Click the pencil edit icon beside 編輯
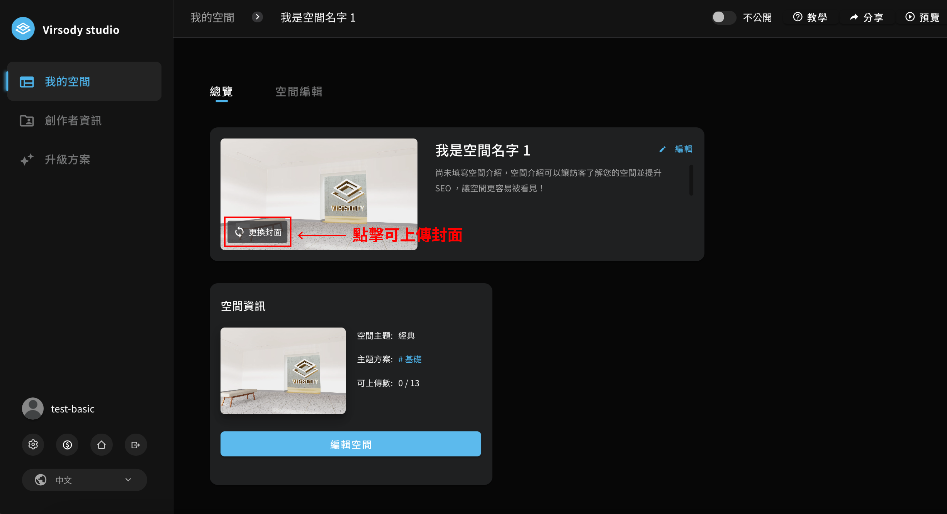Viewport: 947px width, 514px height. pos(662,149)
